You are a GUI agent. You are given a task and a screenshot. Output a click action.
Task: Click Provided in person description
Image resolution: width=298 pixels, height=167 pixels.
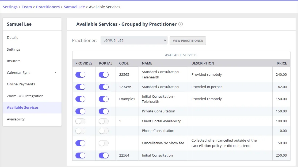[207, 87]
